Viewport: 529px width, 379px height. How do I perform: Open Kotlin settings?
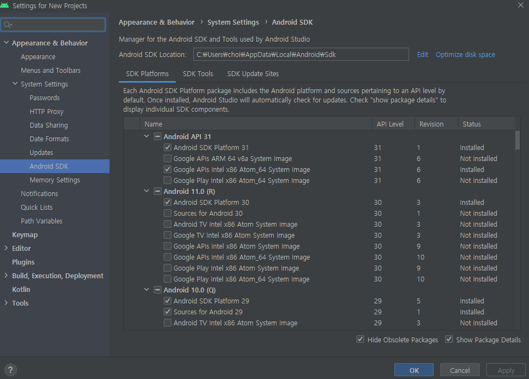pyautogui.click(x=21, y=289)
